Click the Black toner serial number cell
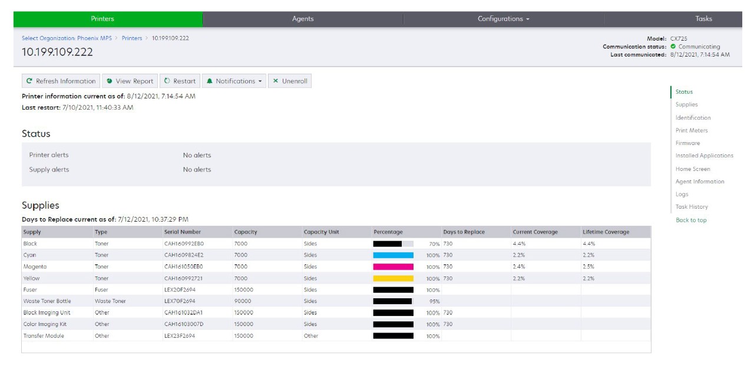Screen dimensions: 754x372 point(184,243)
